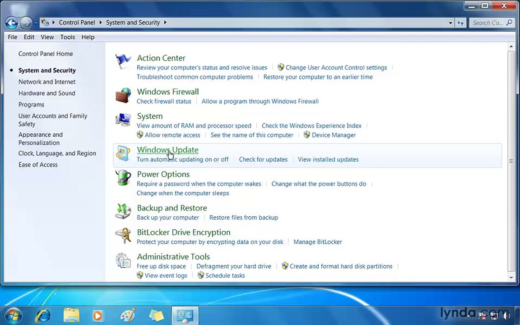Viewport: 520px width, 325px height.
Task: Click View event logs
Action: [x=166, y=275]
